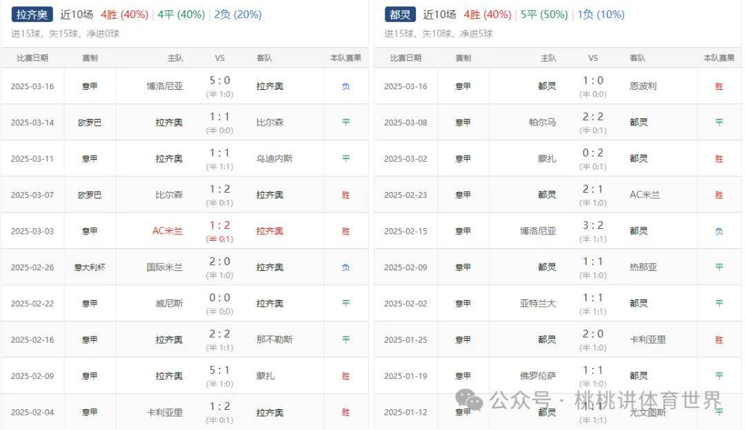This screenshot has width=746, height=430.
Task: Click the 2025-03-11 date cell
Action: [x=32, y=158]
